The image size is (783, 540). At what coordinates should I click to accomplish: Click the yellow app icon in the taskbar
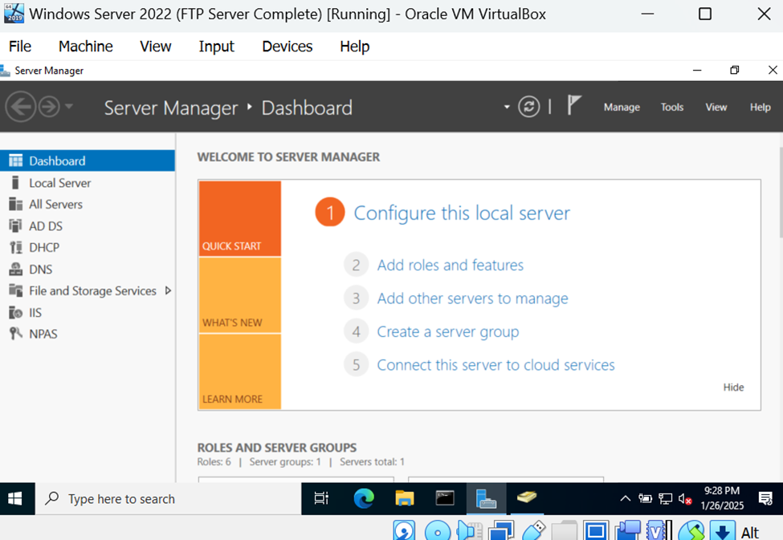coord(526,498)
